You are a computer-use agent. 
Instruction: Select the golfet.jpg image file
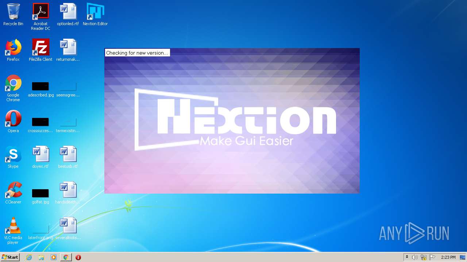tap(40, 196)
